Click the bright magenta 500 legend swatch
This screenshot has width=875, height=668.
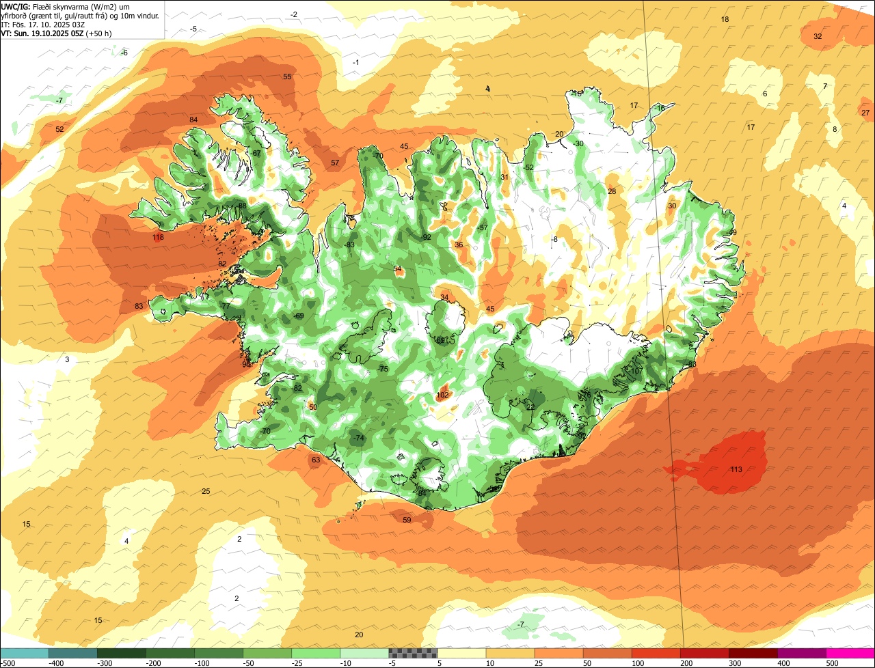(x=850, y=653)
